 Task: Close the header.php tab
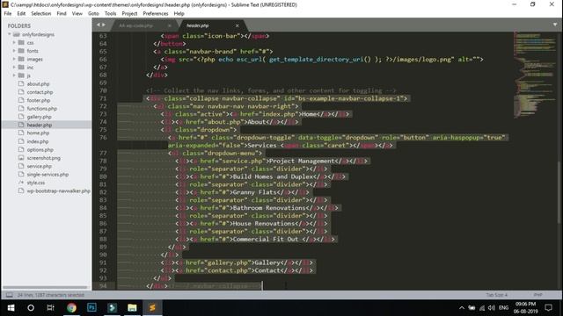pos(237,25)
